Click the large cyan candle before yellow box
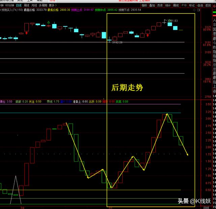Viewport: 216px width, 209px height. point(104,35)
